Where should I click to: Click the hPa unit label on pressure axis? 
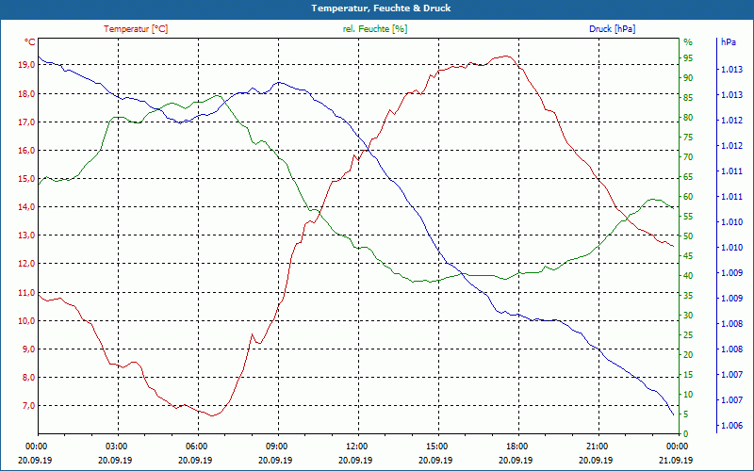(729, 42)
